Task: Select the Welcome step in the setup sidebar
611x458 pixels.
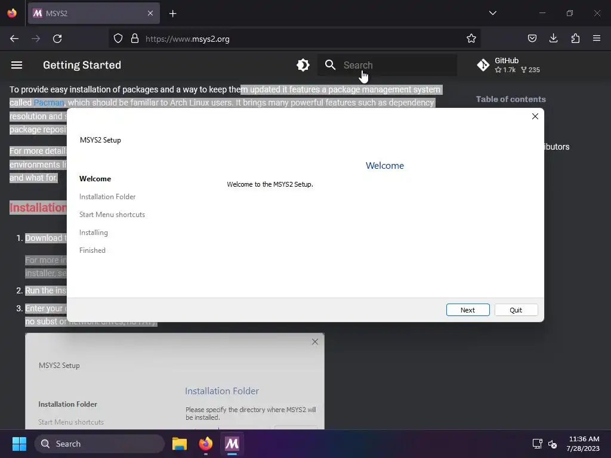Action: pyautogui.click(x=95, y=179)
